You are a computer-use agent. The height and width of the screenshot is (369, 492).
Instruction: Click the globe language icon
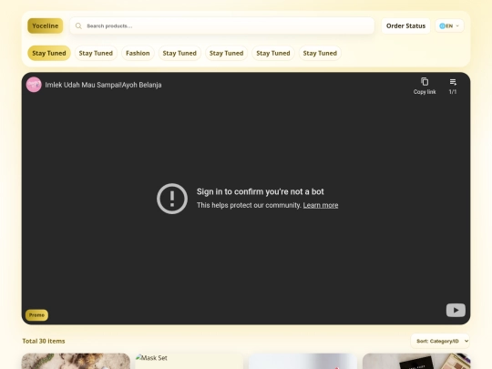(442, 26)
